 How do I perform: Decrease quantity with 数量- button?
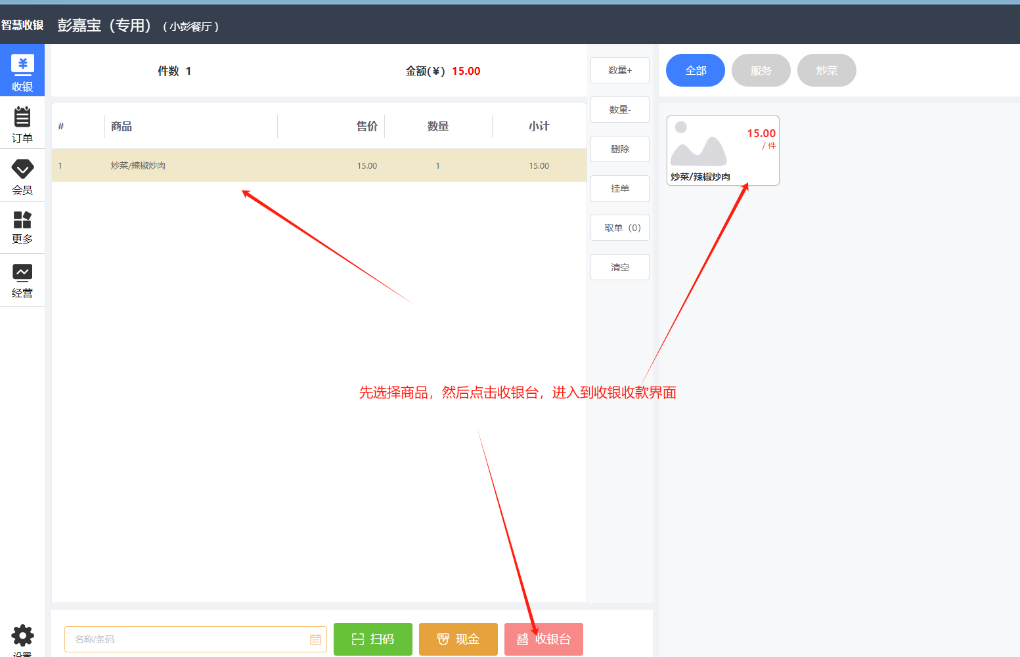click(619, 110)
